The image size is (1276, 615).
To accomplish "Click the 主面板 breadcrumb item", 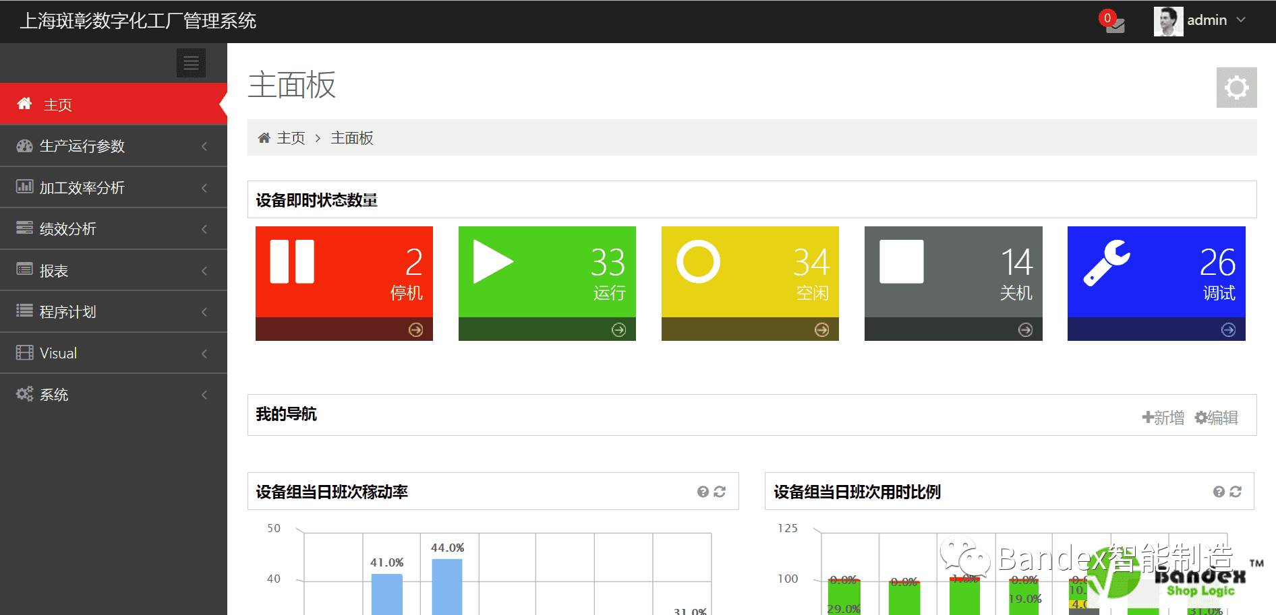I will point(352,138).
